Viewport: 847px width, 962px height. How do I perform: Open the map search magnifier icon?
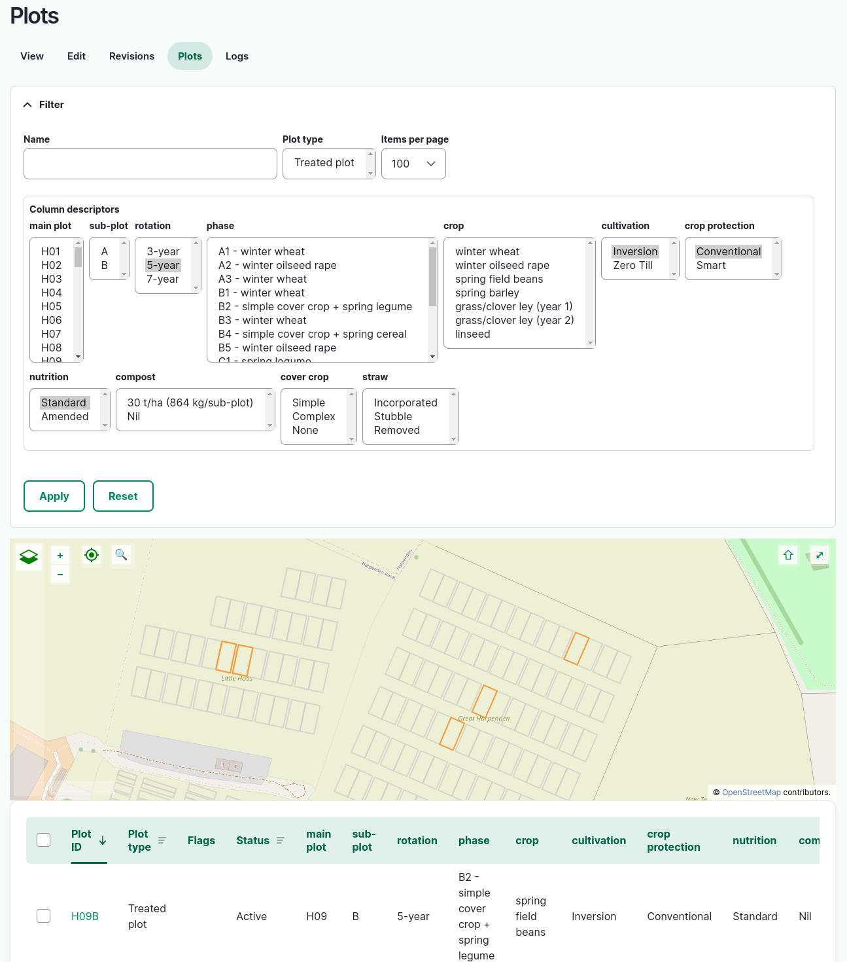coord(121,555)
